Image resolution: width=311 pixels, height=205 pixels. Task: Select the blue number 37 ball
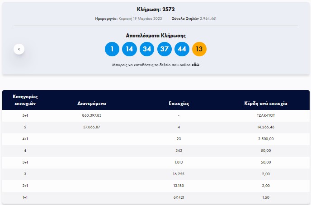(165, 49)
